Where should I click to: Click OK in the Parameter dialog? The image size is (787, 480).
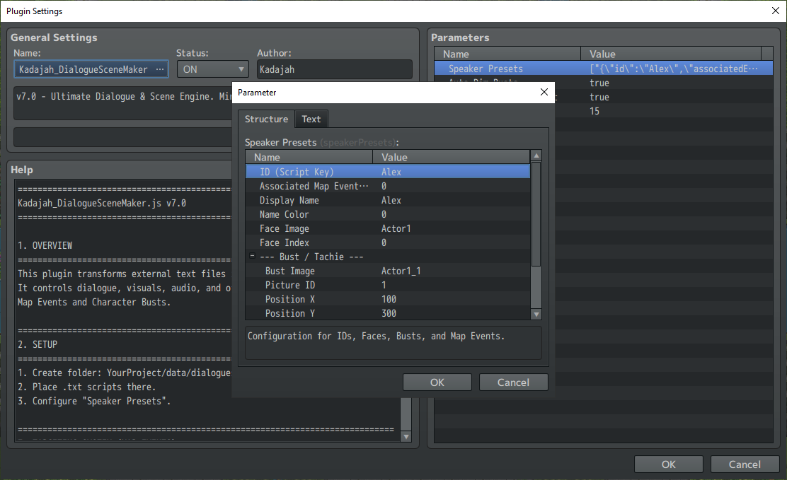click(437, 382)
